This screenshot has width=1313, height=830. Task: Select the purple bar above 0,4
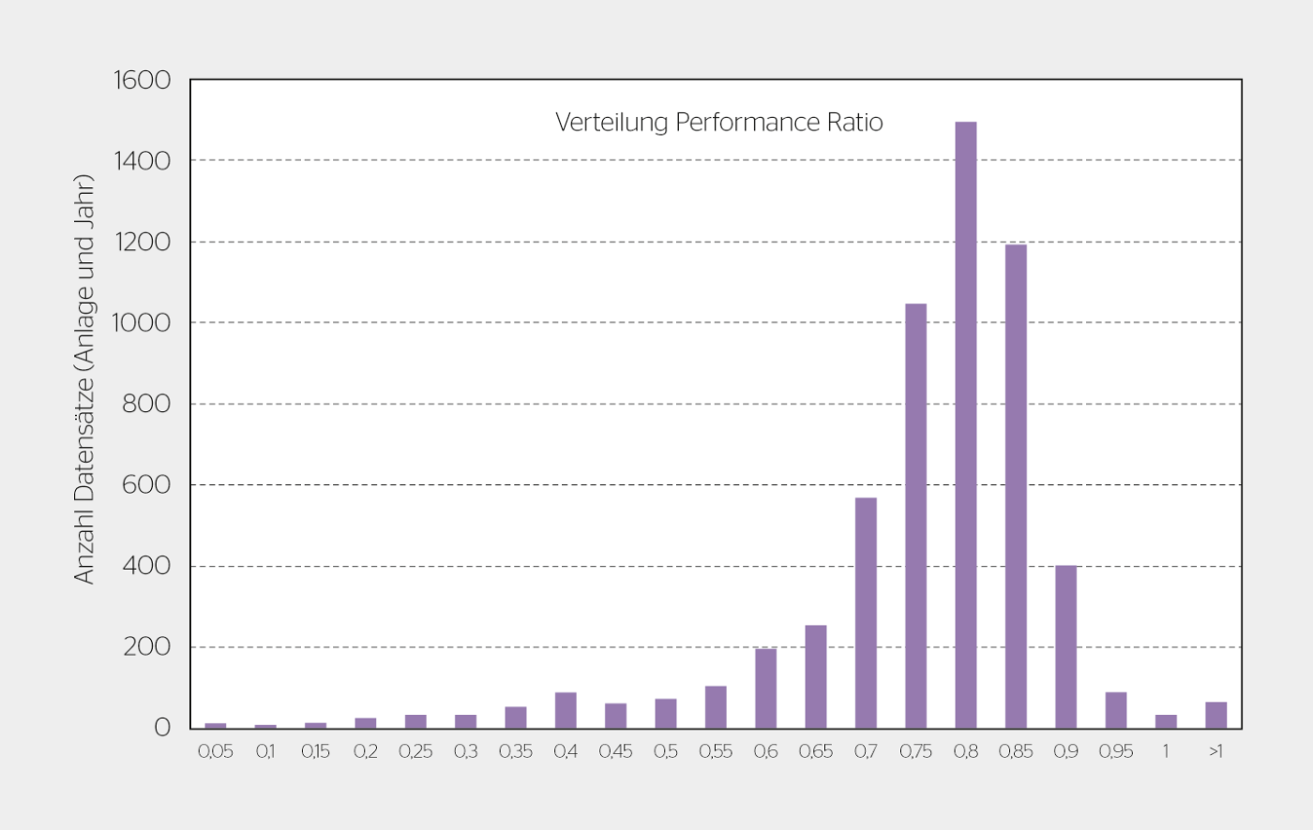pos(566,710)
